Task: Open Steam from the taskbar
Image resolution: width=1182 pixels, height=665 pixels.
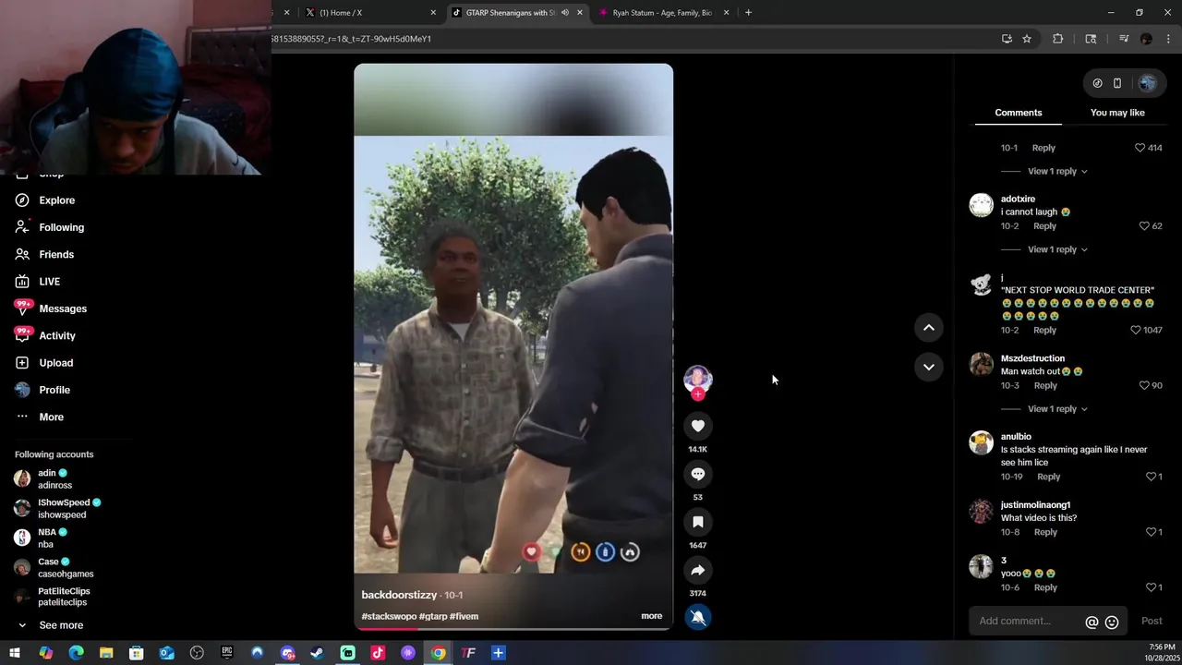Action: [x=317, y=653]
